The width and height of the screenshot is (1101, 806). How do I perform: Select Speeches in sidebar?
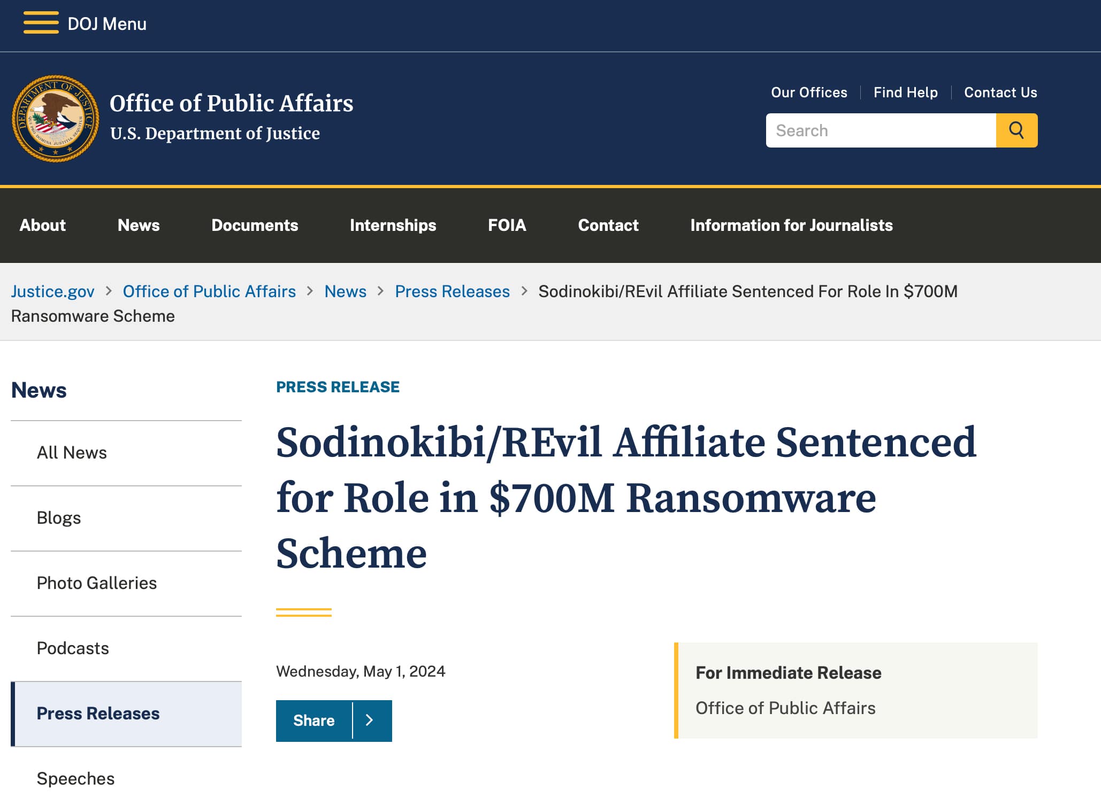(x=126, y=778)
